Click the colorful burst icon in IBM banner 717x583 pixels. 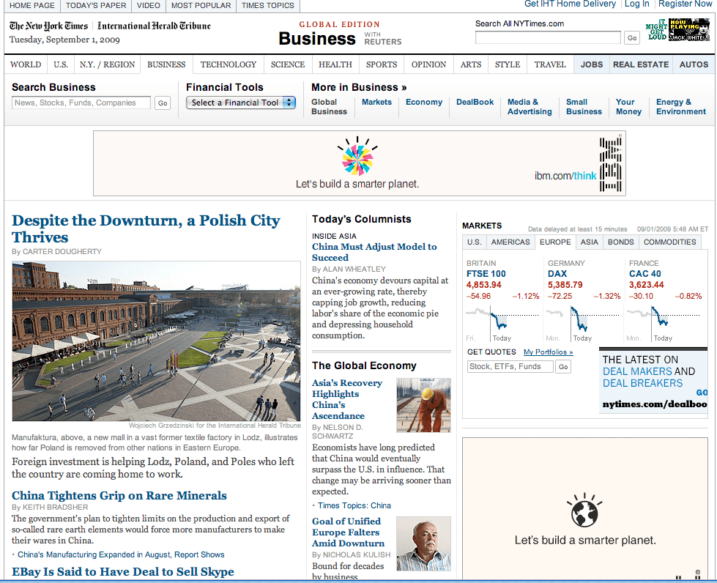pos(357,155)
